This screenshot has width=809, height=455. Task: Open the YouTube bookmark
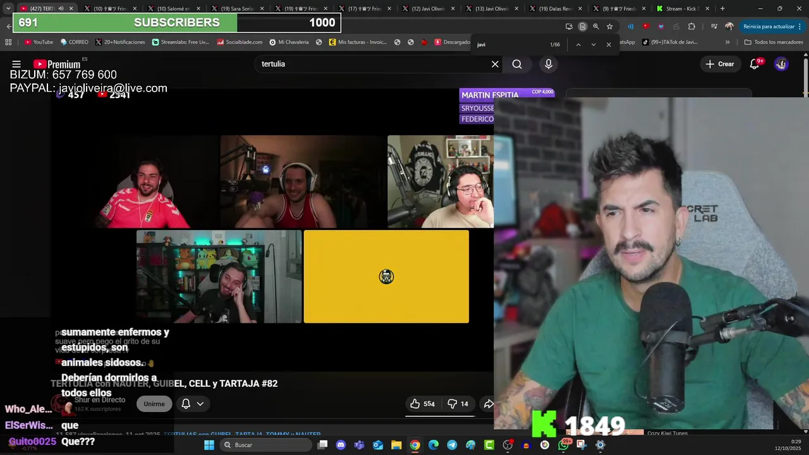[39, 42]
